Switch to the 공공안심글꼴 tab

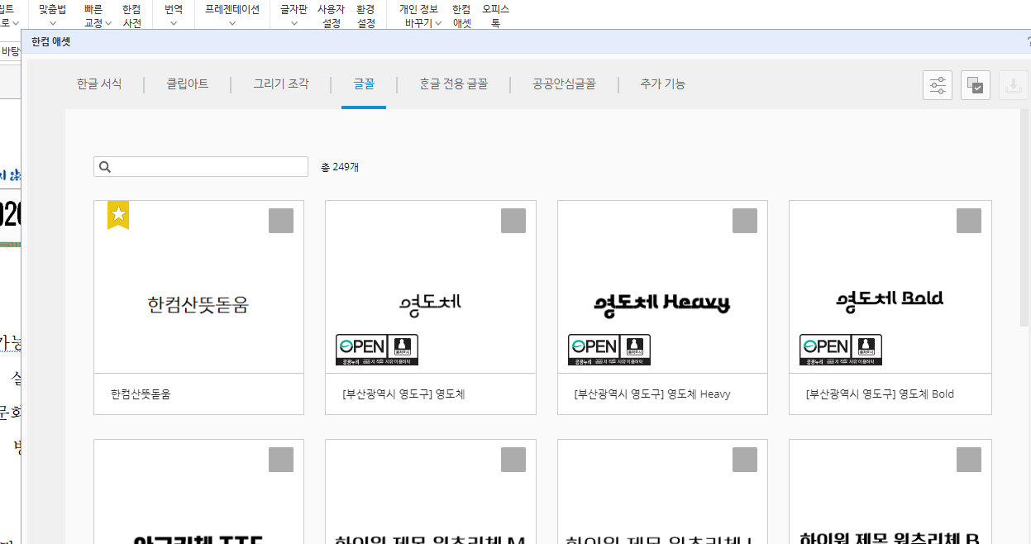click(x=564, y=84)
